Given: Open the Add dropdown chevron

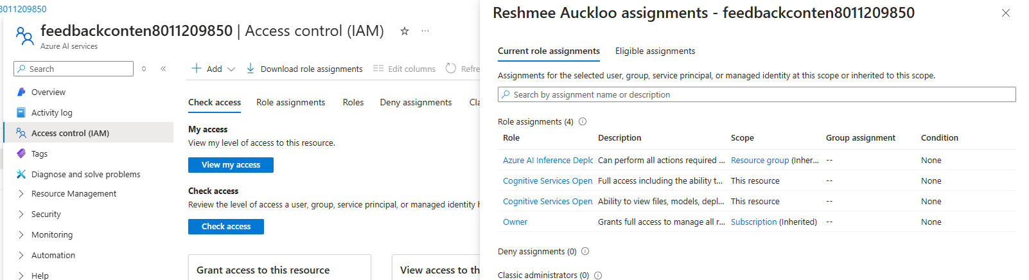Looking at the screenshot, I should [x=231, y=69].
